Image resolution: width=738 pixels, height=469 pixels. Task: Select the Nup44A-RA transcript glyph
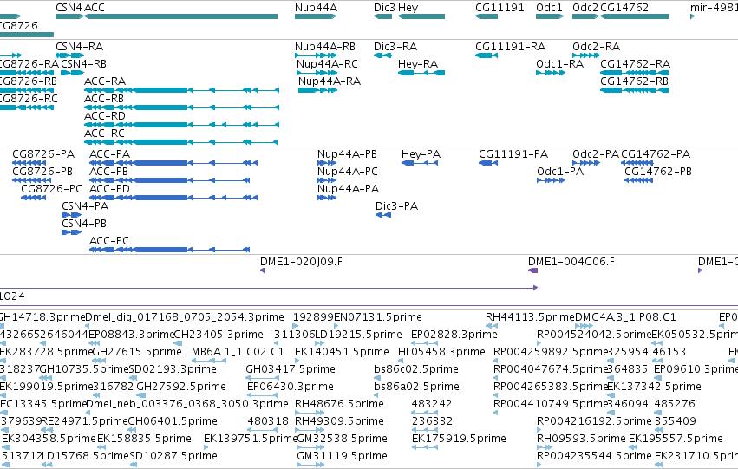click(317, 90)
